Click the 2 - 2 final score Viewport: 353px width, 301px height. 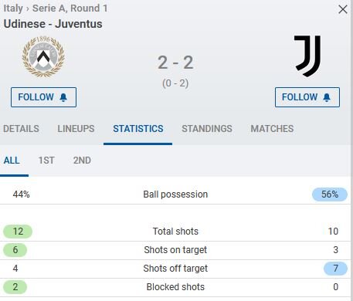(175, 63)
